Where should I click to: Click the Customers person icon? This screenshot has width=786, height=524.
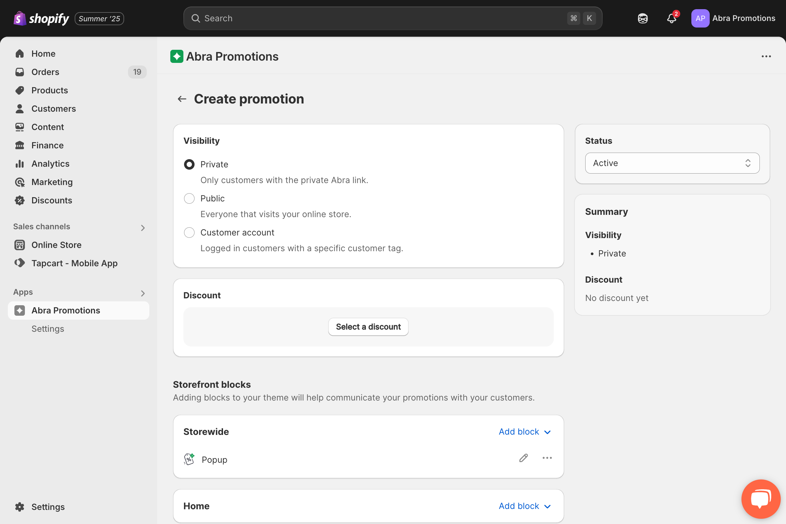tap(20, 109)
